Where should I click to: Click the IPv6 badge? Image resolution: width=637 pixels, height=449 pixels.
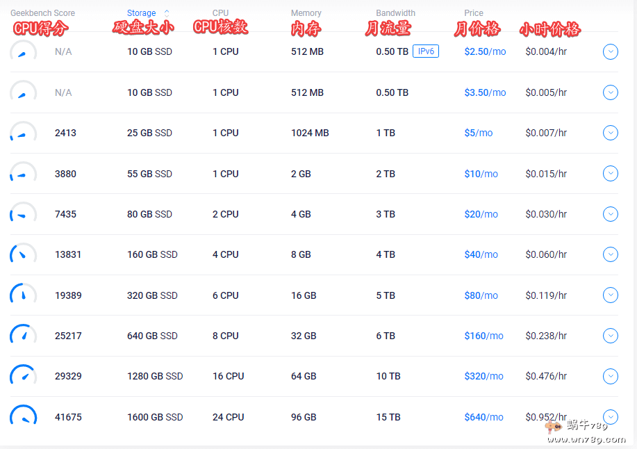(425, 51)
